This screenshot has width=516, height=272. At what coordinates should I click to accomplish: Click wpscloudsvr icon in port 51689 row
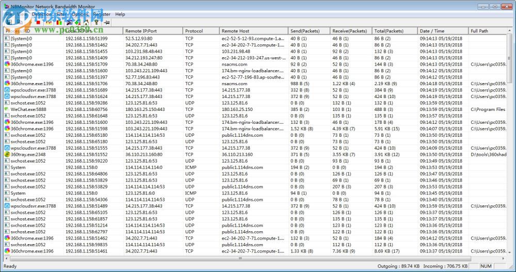[7, 90]
